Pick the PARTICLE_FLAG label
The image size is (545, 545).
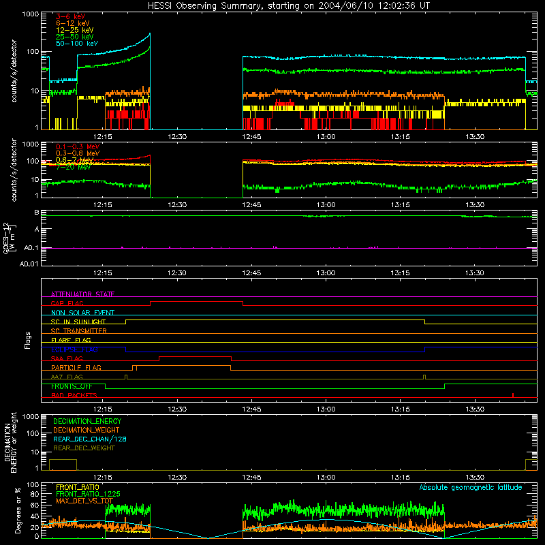(x=76, y=368)
